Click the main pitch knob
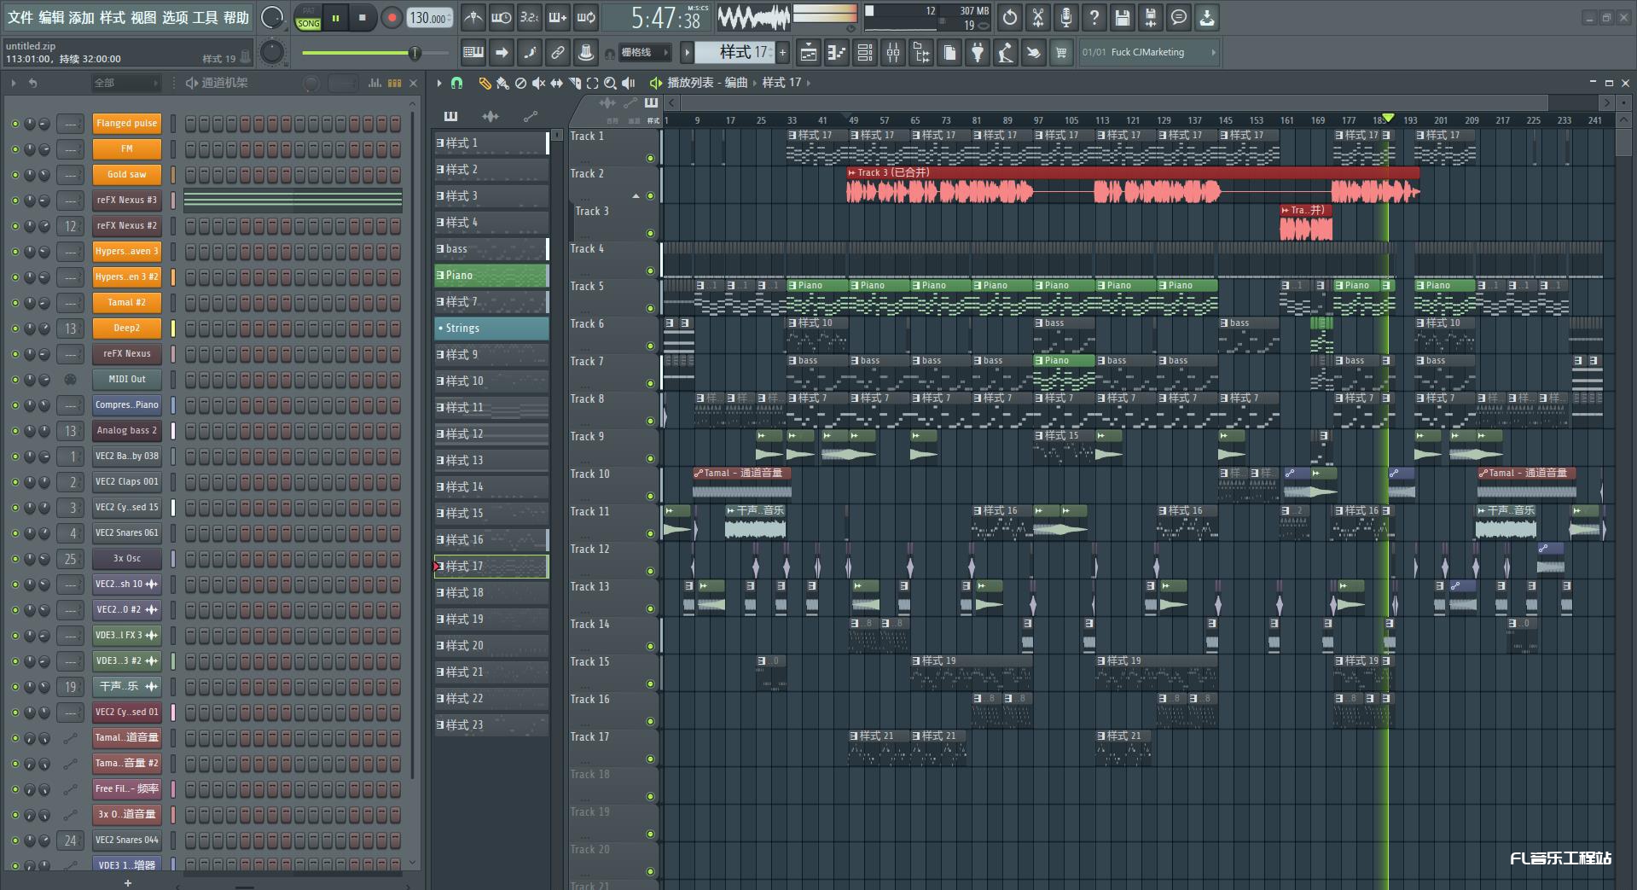 [272, 53]
